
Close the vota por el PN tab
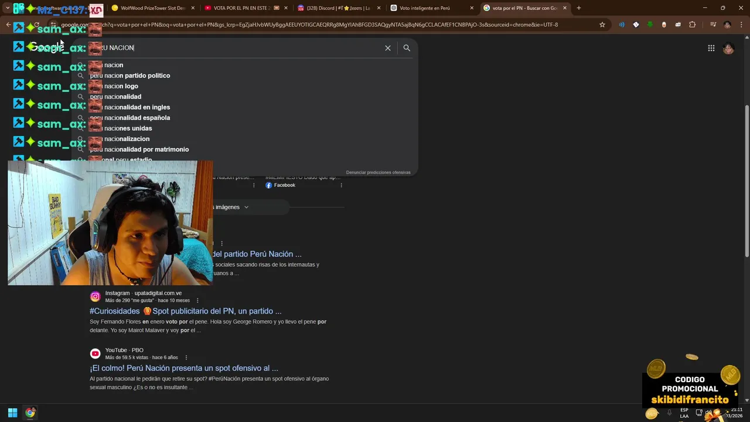click(x=565, y=8)
